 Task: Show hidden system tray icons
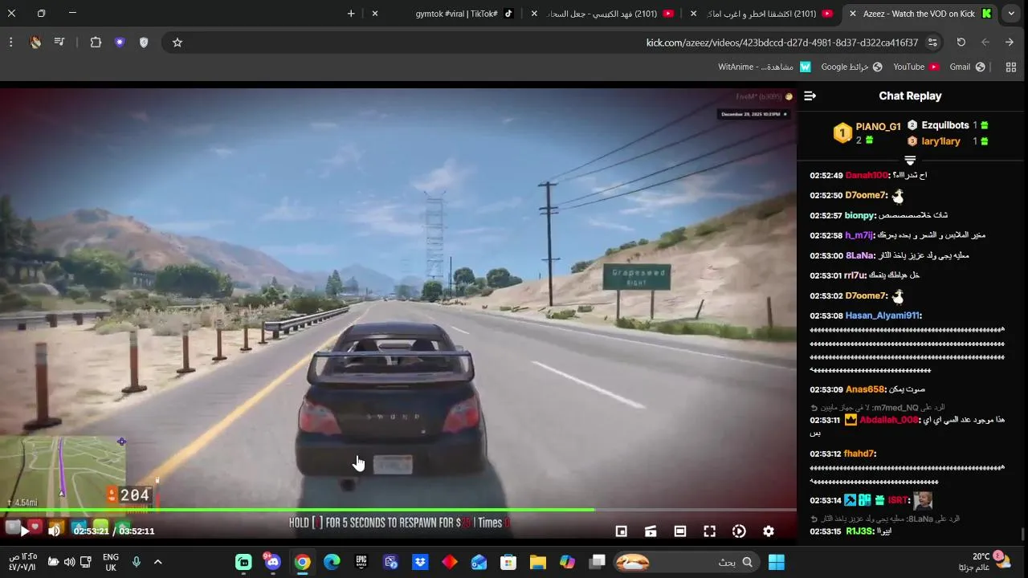pos(157,562)
